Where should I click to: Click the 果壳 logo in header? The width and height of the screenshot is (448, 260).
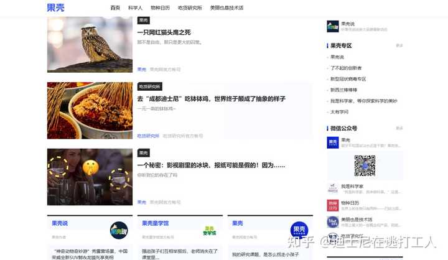coord(55,7)
